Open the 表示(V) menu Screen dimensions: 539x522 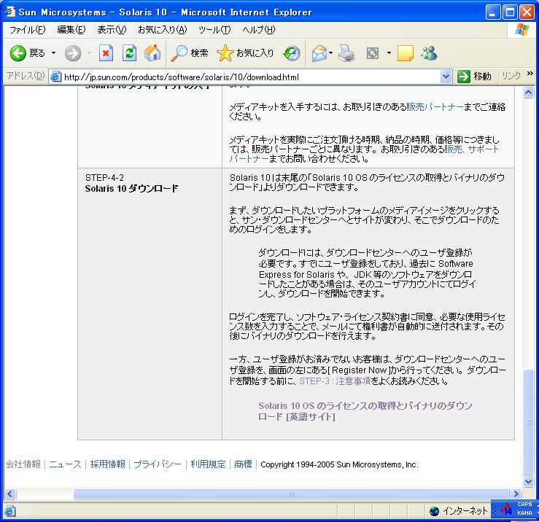[x=112, y=30]
